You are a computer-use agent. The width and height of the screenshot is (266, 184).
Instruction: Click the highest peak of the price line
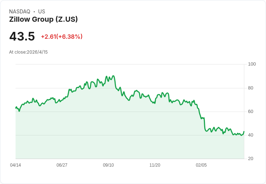coord(113,76)
